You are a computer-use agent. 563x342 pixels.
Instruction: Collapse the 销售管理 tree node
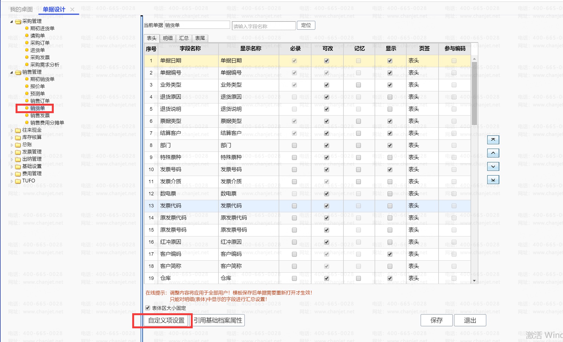12,72
